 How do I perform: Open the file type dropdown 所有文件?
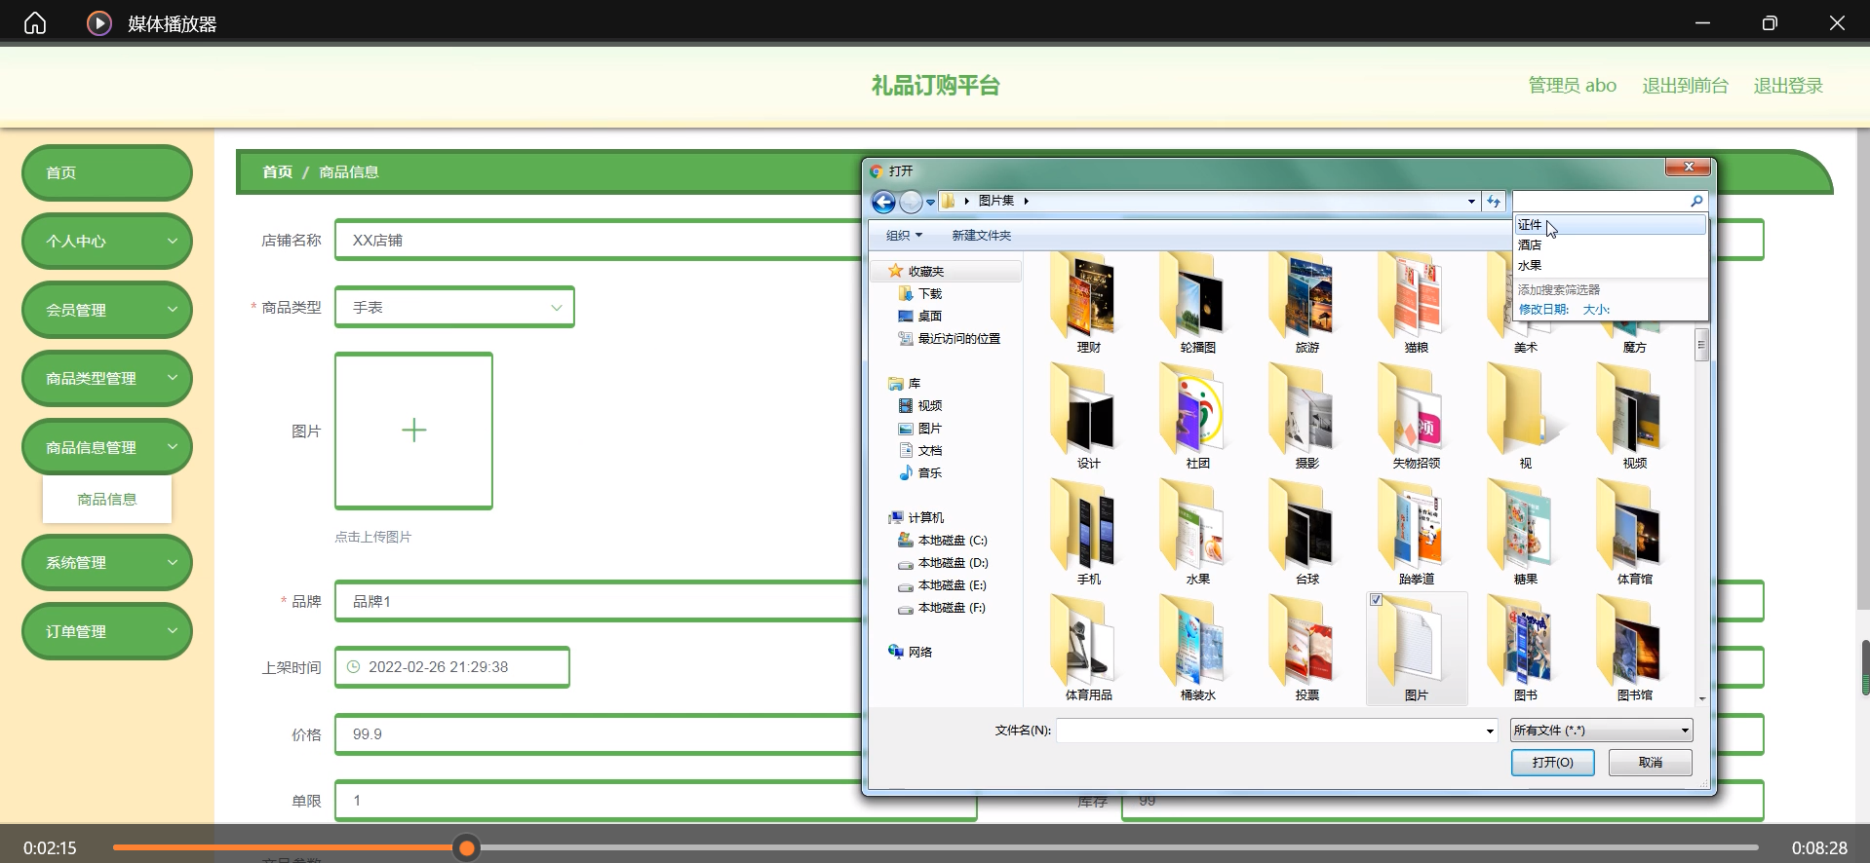pos(1601,731)
